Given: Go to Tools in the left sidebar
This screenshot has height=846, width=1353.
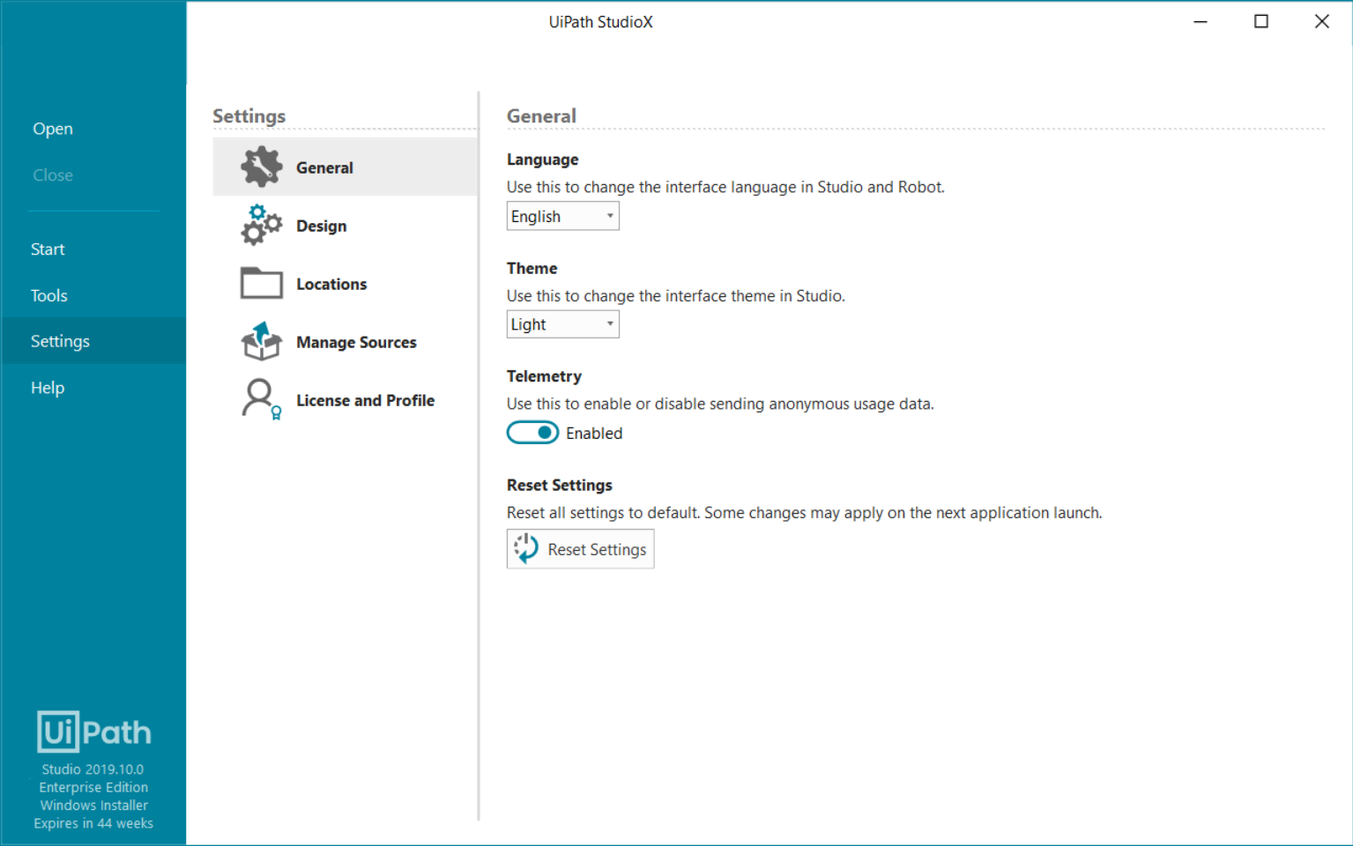Looking at the screenshot, I should point(49,295).
